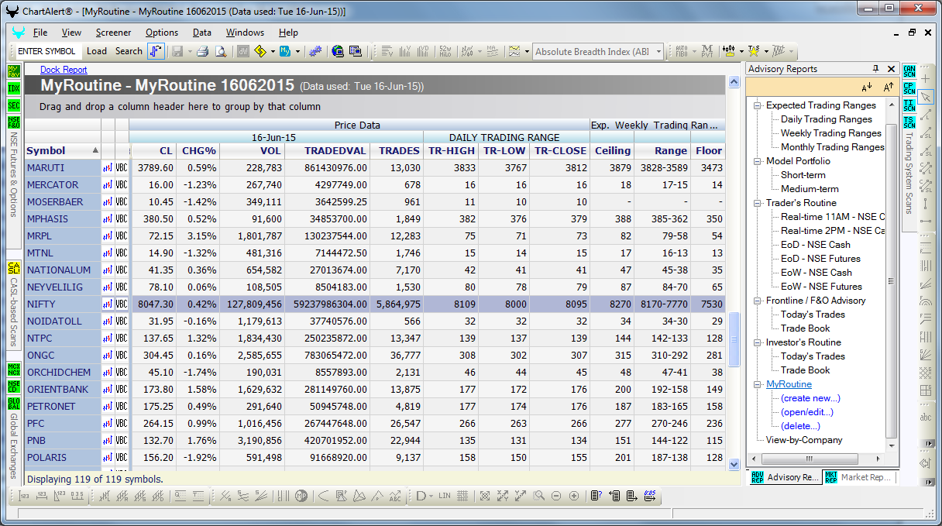
Task: Collapse the Trader's Routine node
Action: click(x=758, y=203)
